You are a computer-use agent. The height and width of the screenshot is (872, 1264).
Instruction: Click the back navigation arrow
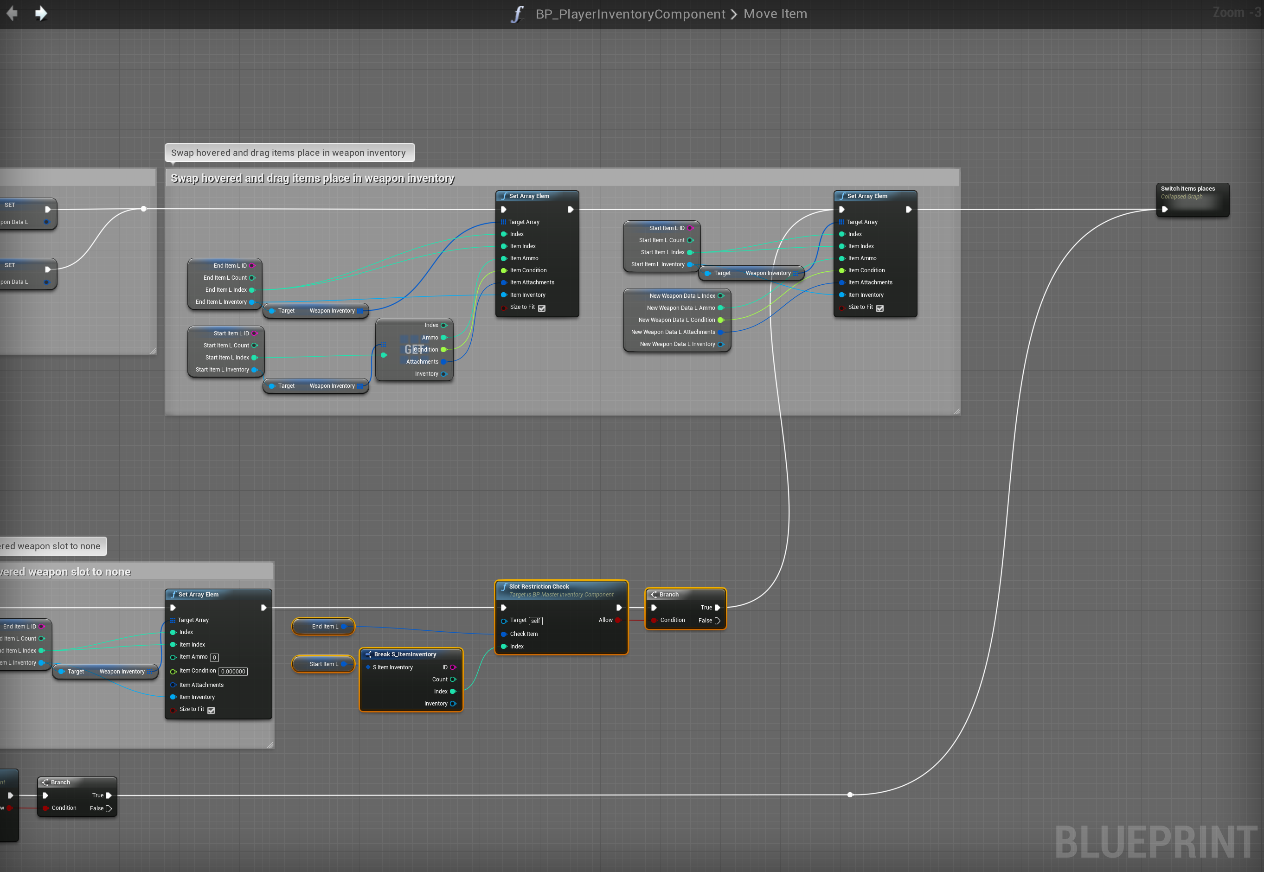pyautogui.click(x=12, y=13)
